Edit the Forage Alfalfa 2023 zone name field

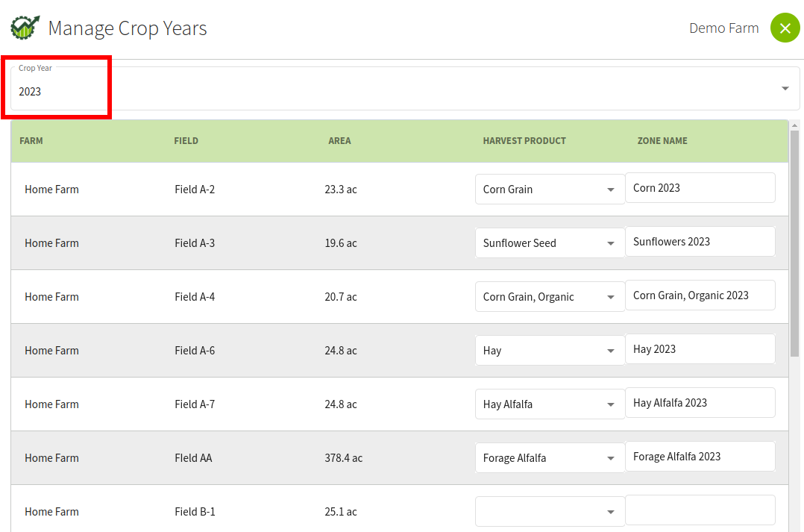click(x=700, y=456)
